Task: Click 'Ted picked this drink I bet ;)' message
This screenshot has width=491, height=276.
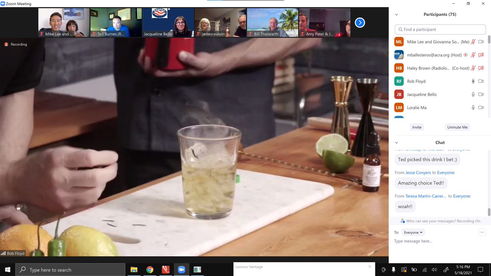Action: (427, 159)
